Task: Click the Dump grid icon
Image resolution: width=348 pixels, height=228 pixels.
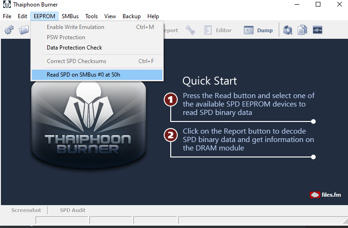Action: point(248,30)
